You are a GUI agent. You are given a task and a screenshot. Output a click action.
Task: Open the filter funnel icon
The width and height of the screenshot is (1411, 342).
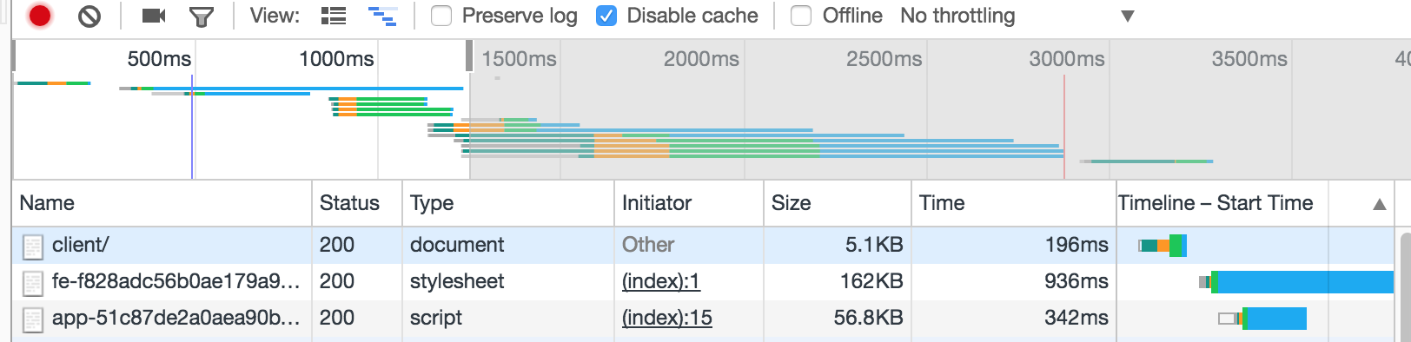[x=202, y=16]
